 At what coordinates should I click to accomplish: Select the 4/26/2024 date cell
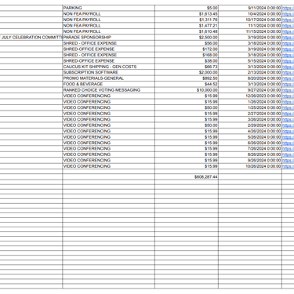tap(250, 131)
